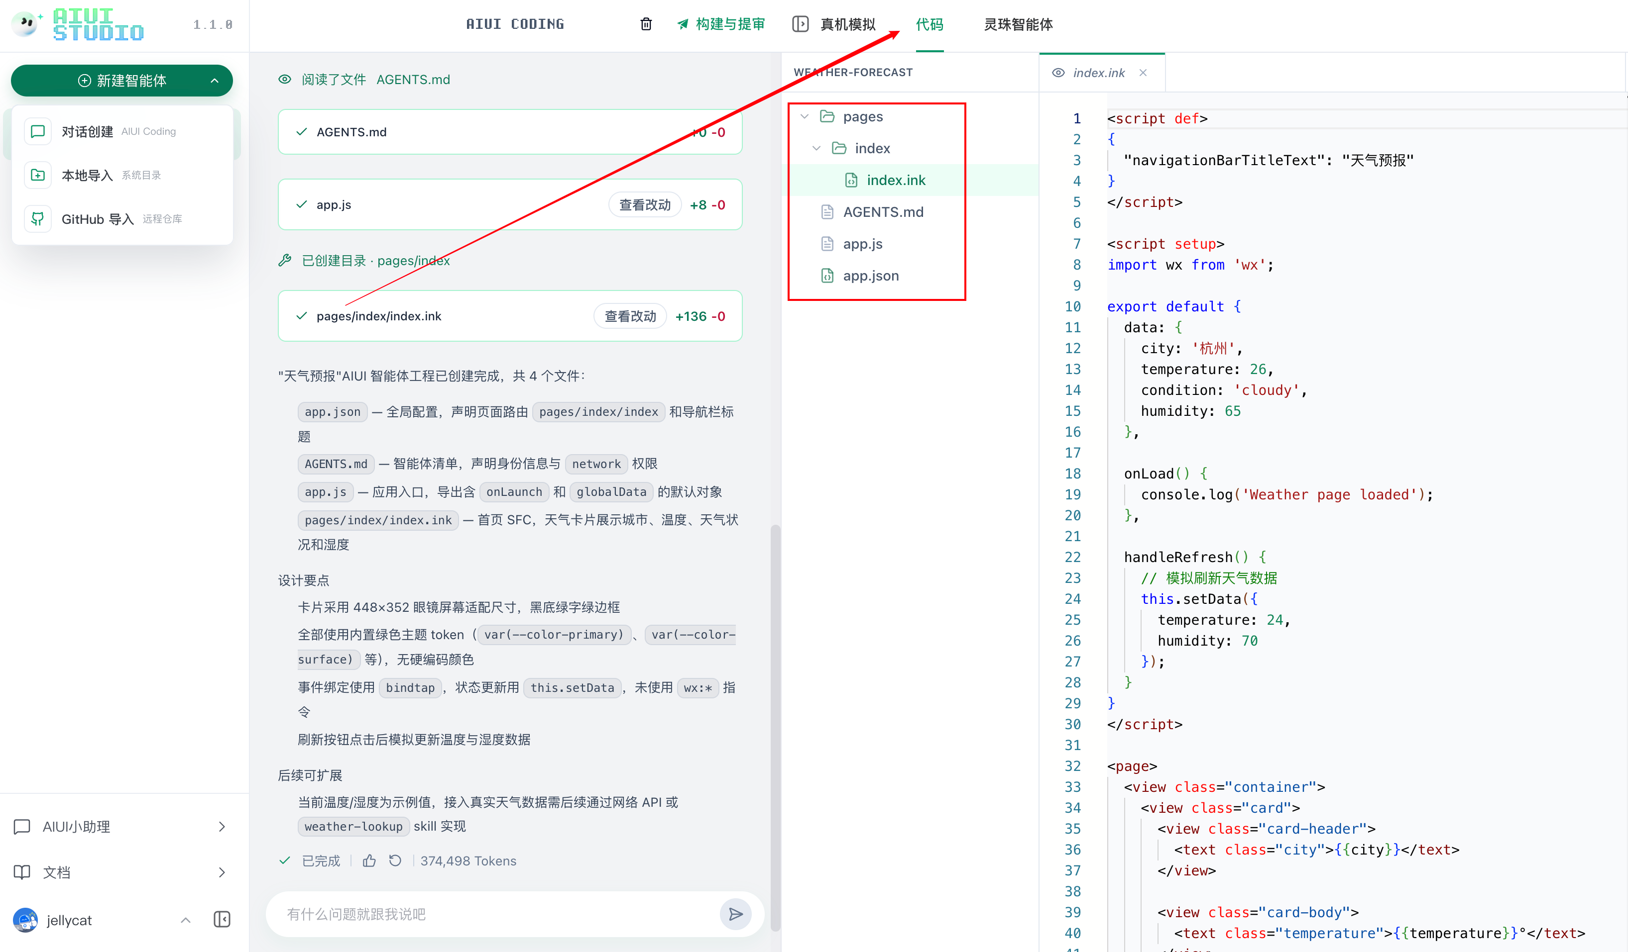This screenshot has width=1628, height=952.
Task: Open the jellycat account menu arrow
Action: (186, 920)
